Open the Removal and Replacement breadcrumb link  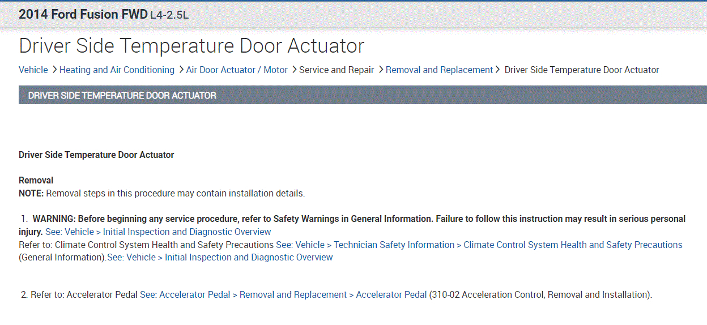pos(439,70)
